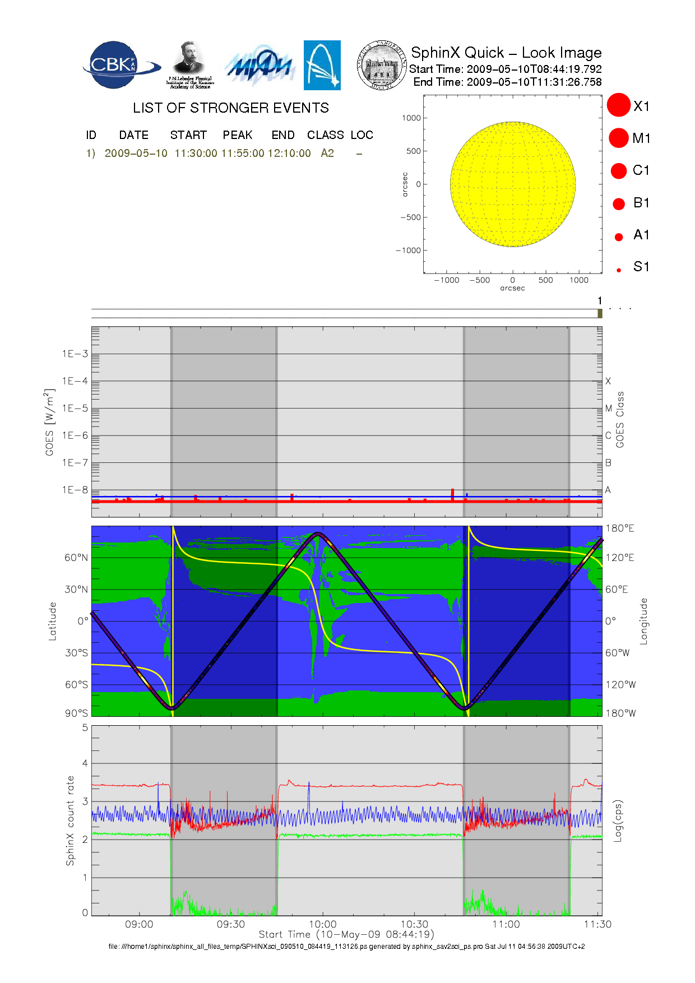Click the blue MIFI script logo

(259, 66)
